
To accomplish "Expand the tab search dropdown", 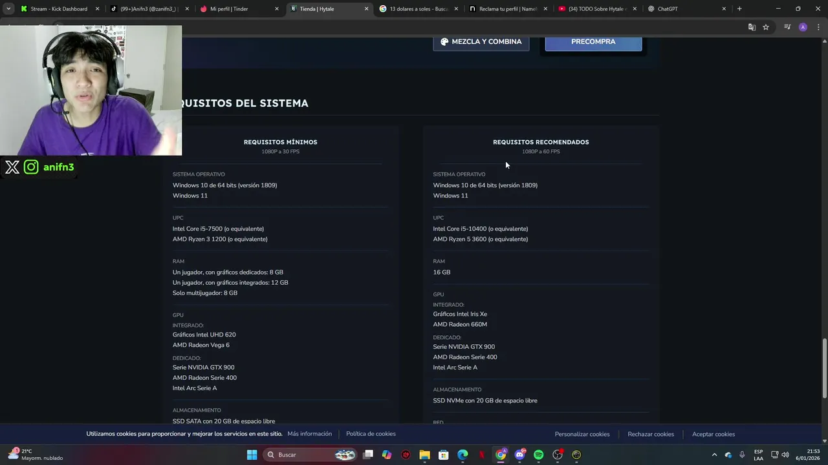I will [8, 9].
